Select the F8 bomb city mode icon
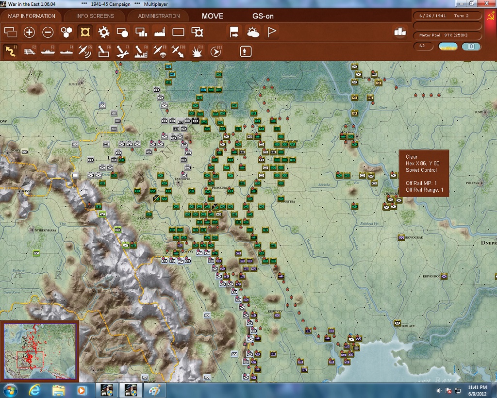 [141, 51]
